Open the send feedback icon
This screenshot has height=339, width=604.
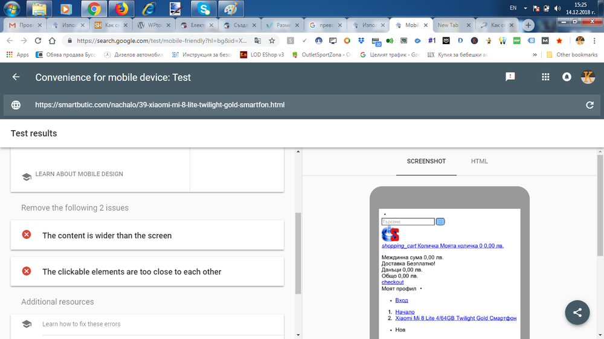click(x=510, y=77)
